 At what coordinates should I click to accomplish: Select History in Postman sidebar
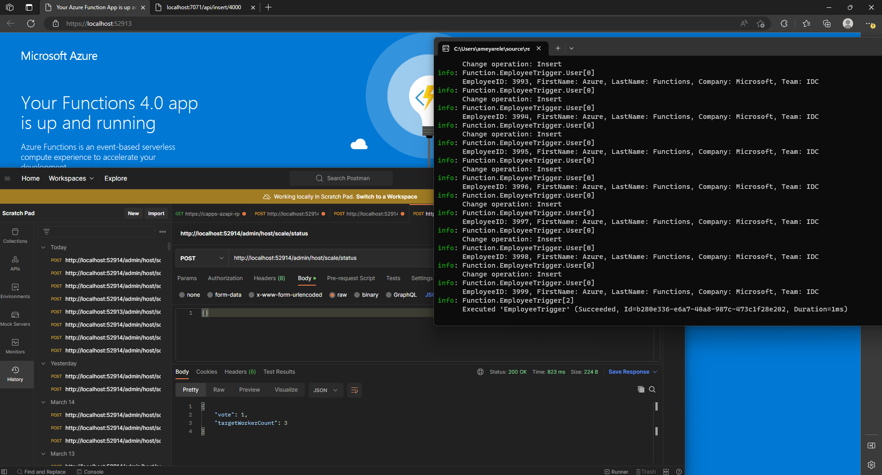click(x=15, y=374)
